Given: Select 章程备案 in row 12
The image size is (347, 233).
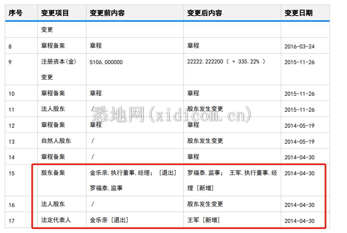Looking at the screenshot, I should coord(53,125).
